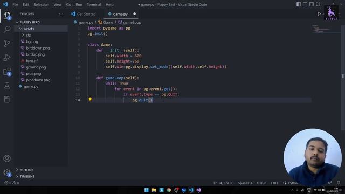This screenshot has height=194, width=345.
Task: Open File Explorer from the taskbar
Action: 154,190
